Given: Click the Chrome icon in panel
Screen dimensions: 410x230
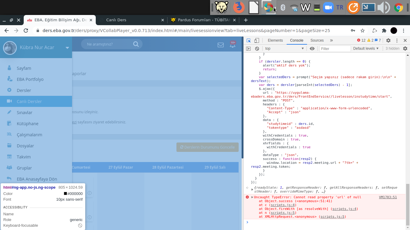Looking at the screenshot, I should [x=399, y=7].
